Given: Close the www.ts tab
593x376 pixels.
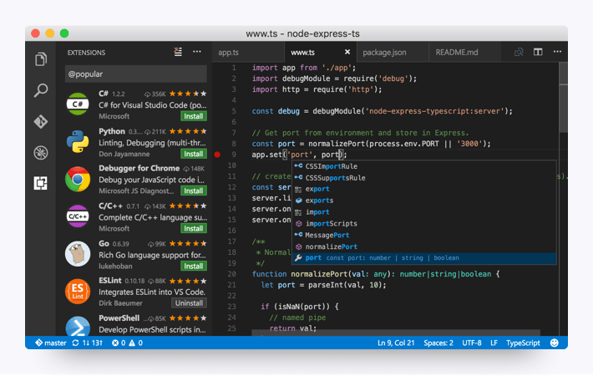Looking at the screenshot, I should point(347,52).
